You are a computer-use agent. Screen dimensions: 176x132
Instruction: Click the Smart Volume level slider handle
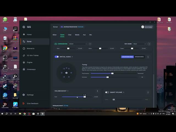114,100
